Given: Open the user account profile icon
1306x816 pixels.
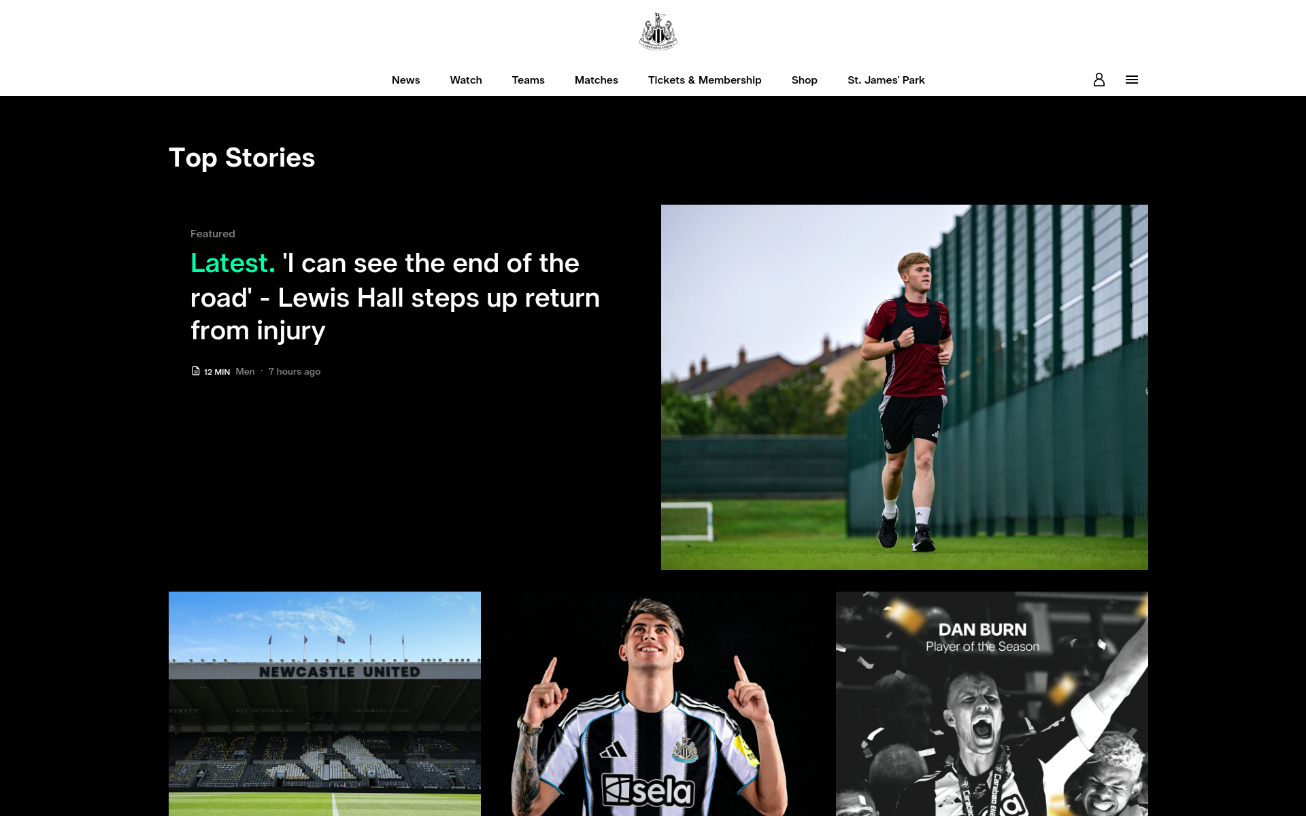Looking at the screenshot, I should (1099, 80).
